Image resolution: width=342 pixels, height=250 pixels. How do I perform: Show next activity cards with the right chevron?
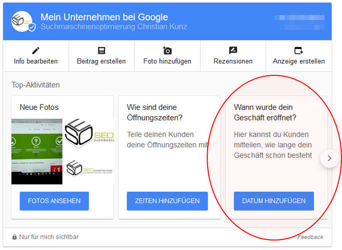(330, 158)
